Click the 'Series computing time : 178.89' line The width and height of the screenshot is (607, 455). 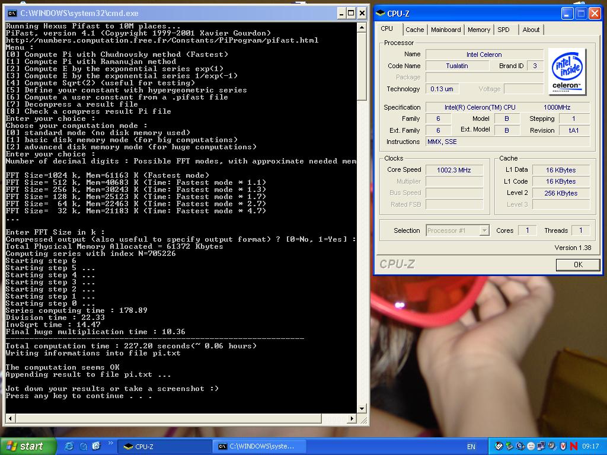76,310
